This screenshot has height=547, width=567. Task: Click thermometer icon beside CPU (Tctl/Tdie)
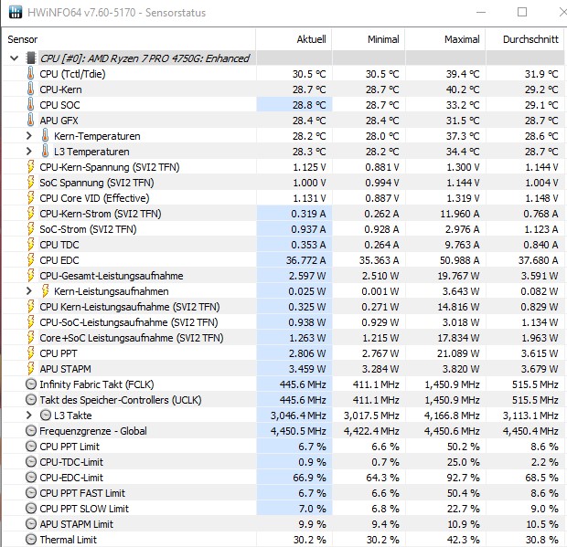point(31,74)
